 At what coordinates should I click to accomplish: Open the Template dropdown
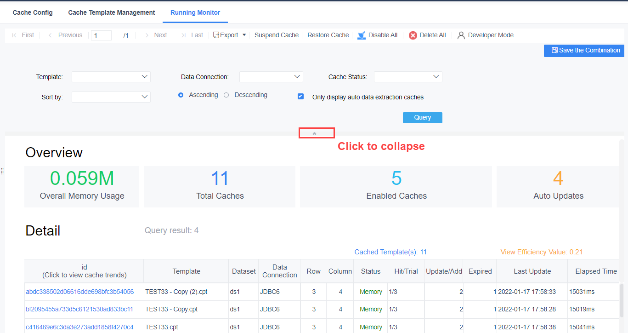tap(111, 77)
